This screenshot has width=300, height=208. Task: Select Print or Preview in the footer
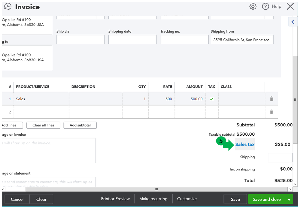click(x=115, y=199)
